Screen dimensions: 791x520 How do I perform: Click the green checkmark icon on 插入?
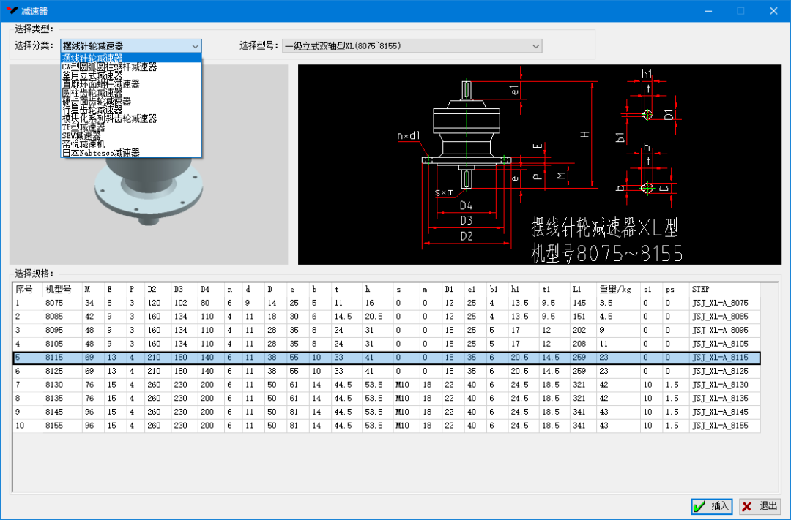pos(699,506)
